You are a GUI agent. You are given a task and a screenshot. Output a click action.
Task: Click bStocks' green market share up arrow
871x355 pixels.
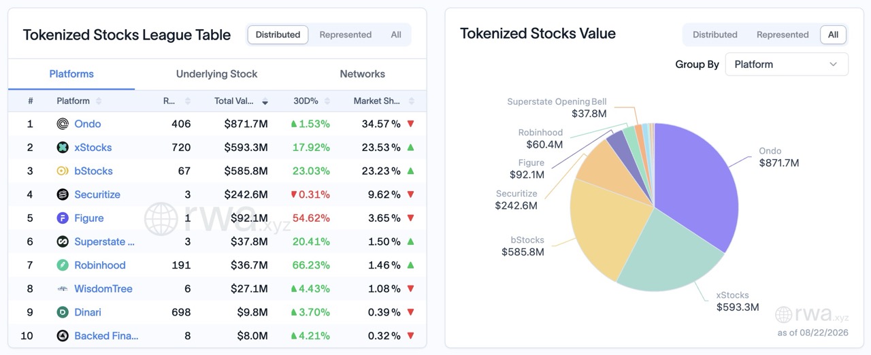point(410,171)
